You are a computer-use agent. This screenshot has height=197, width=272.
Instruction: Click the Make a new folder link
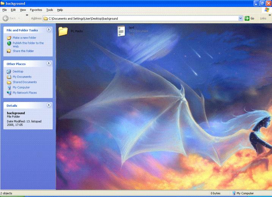(x=24, y=38)
